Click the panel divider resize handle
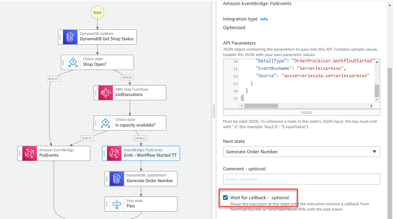 coord(214,111)
